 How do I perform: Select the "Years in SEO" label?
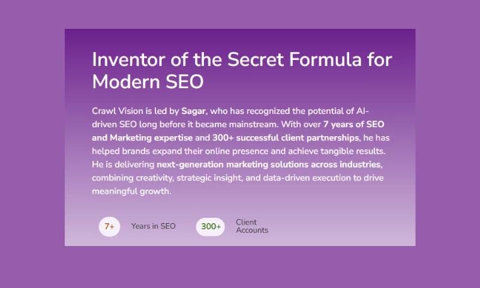coord(154,226)
